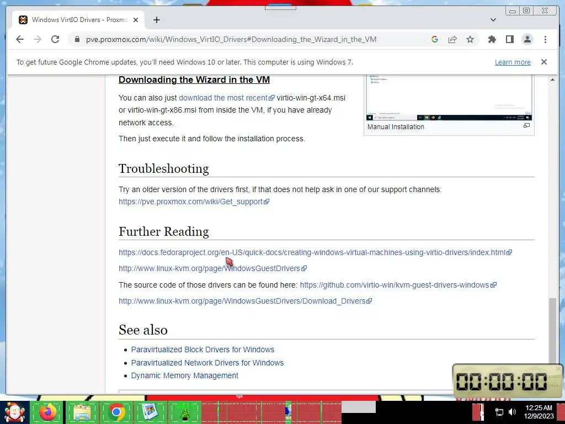Open Paravirtualized Network Drivers for Windows
Image resolution: width=565 pixels, height=424 pixels.
(x=207, y=363)
